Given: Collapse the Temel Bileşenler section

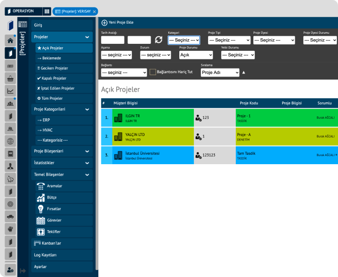Looking at the screenshot, I should point(62,175).
